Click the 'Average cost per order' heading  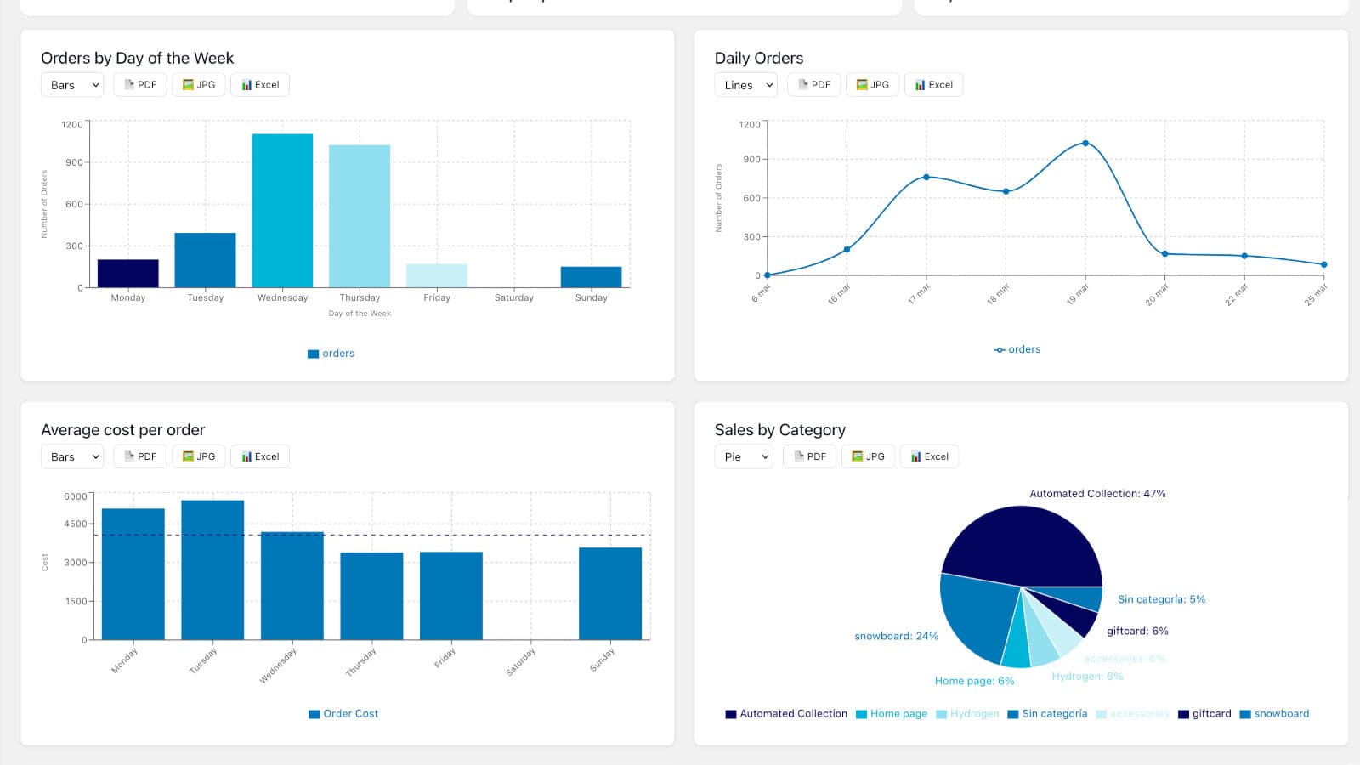click(122, 430)
